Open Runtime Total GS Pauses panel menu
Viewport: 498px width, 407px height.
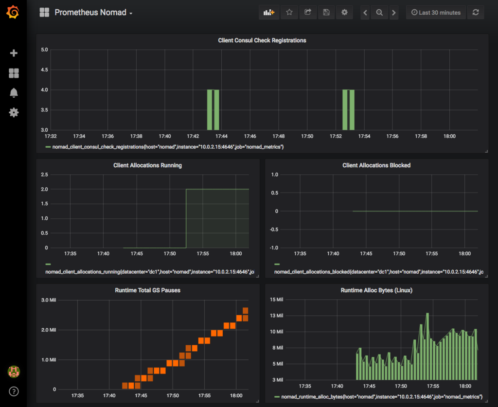[148, 290]
